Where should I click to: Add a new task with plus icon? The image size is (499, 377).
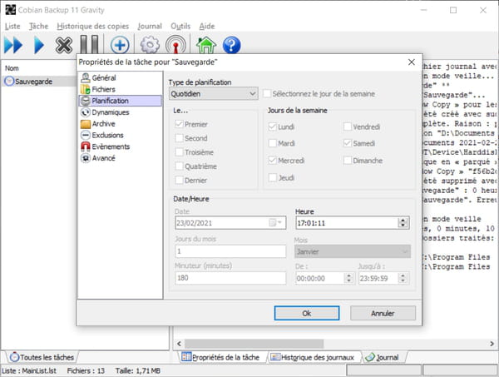coord(120,45)
